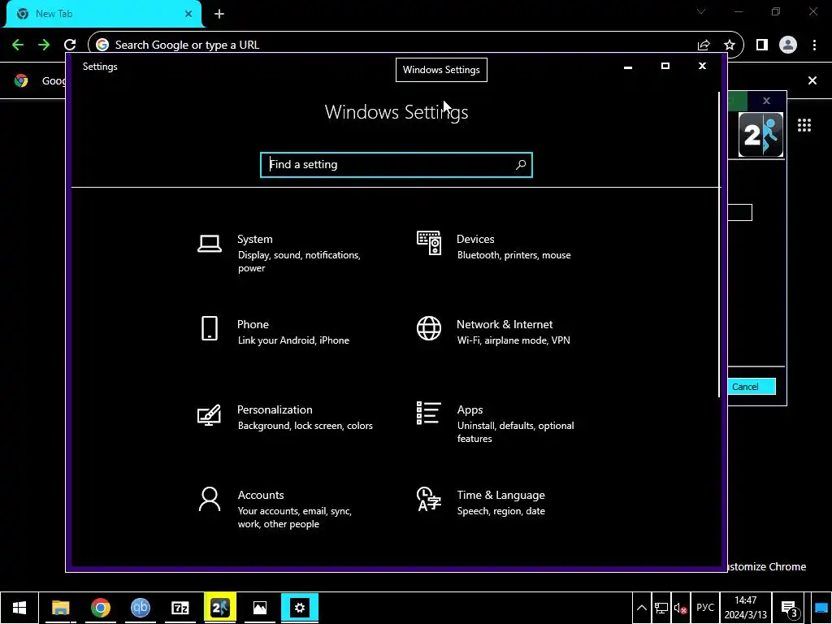Click Cancel in the background dialog
832x624 pixels.
752,387
